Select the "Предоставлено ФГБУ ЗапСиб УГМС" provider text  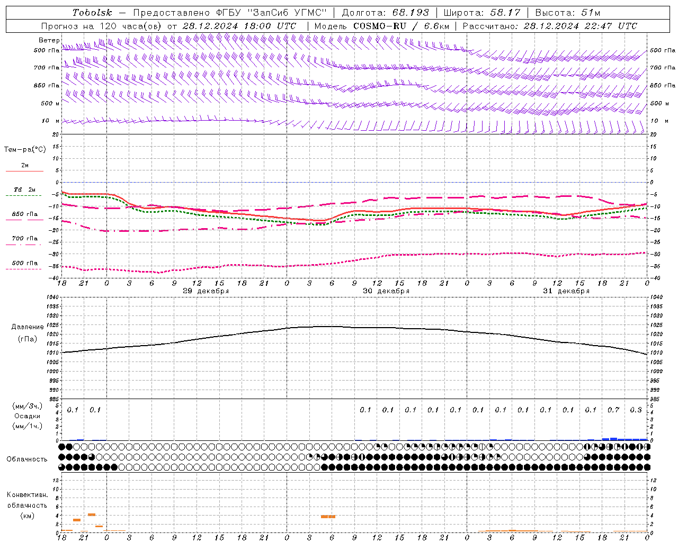click(x=230, y=13)
